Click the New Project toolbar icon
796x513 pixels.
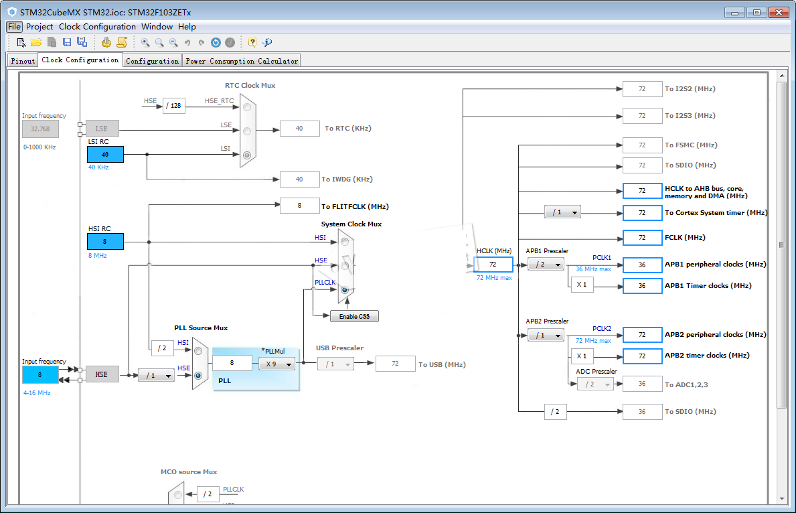coord(21,42)
